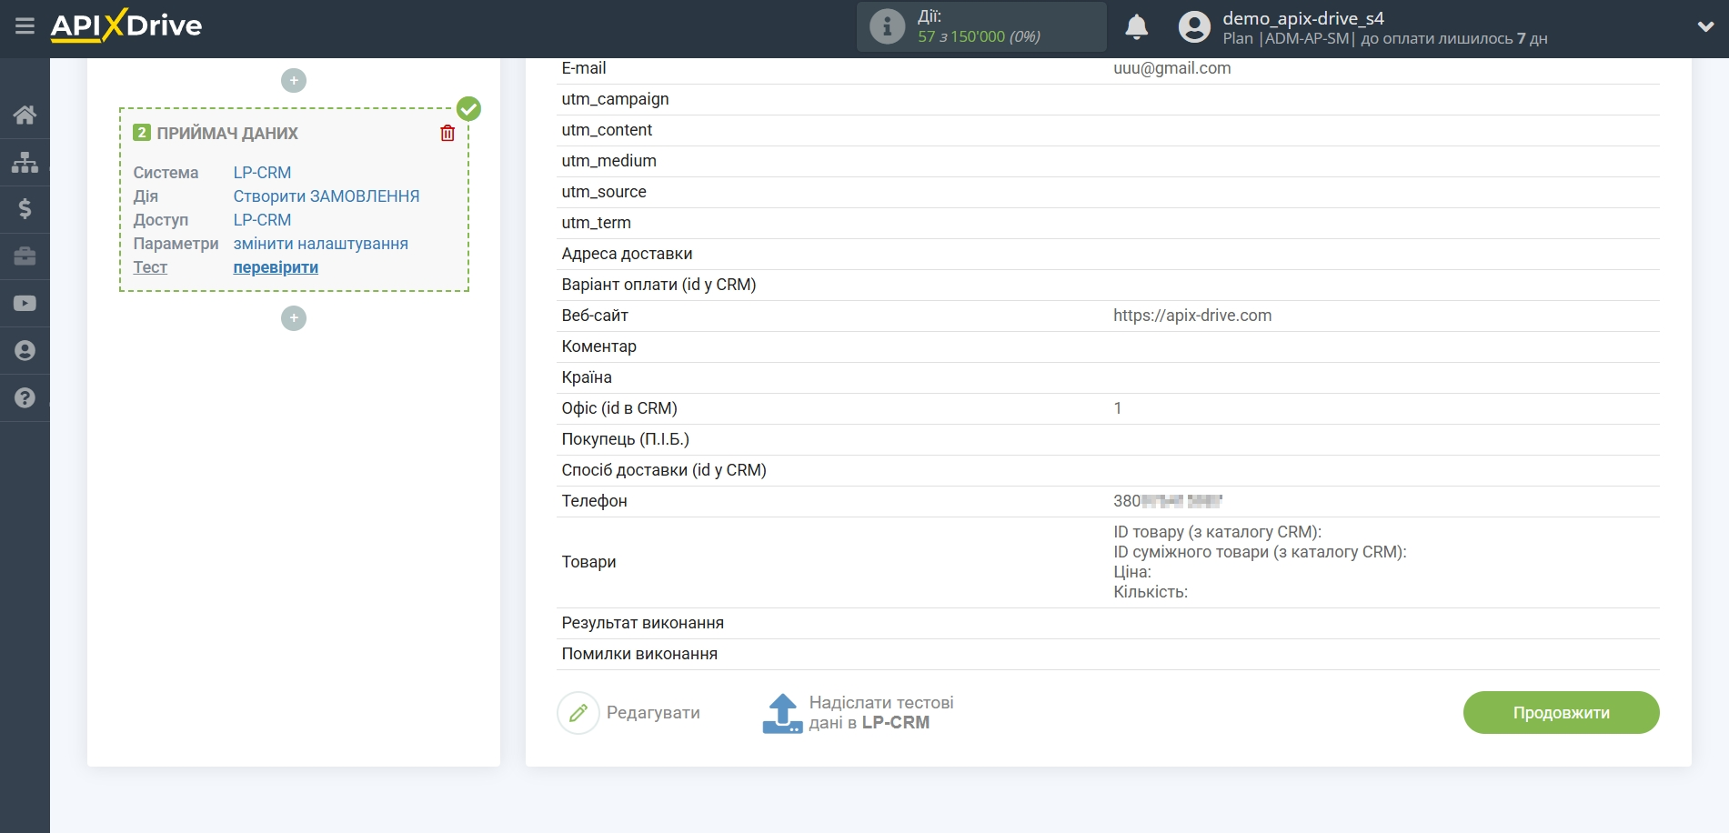Click the Офіс (id в CRM) label
The image size is (1729, 833).
coord(619,408)
